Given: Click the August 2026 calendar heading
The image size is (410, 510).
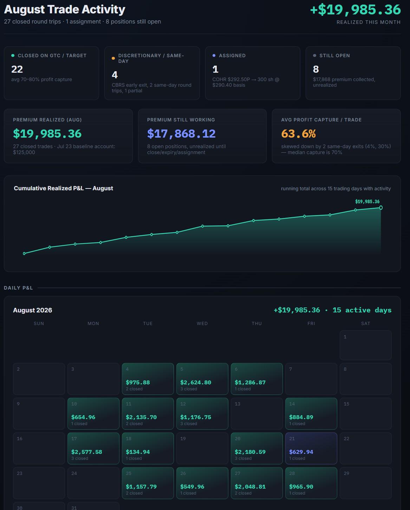Looking at the screenshot, I should click(x=33, y=310).
